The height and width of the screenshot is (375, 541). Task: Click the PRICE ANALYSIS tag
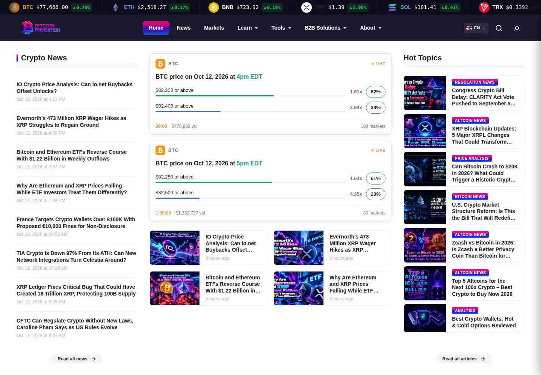(x=471, y=158)
